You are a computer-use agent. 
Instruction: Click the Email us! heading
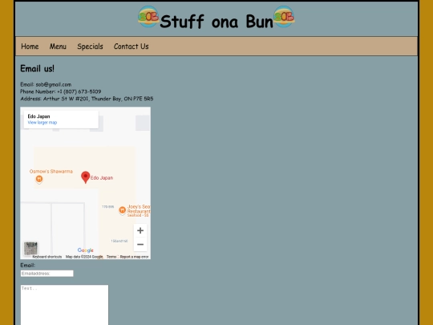point(37,68)
